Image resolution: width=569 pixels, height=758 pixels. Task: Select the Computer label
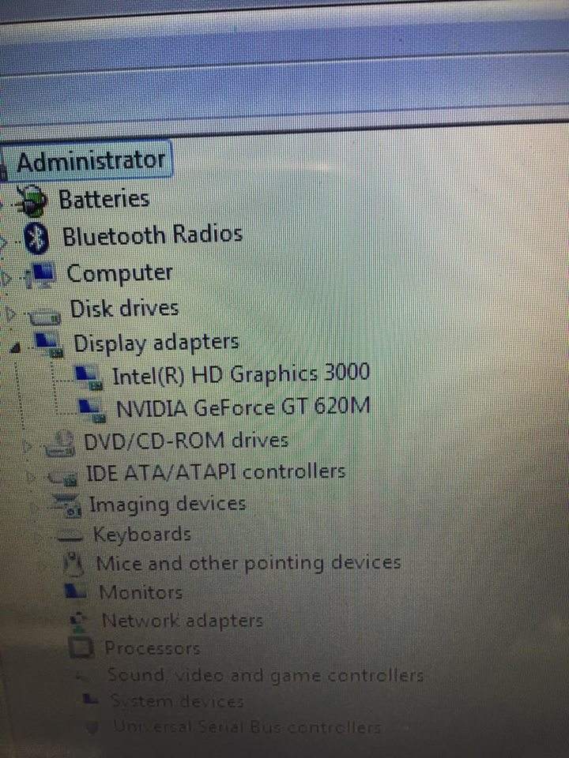pyautogui.click(x=119, y=274)
